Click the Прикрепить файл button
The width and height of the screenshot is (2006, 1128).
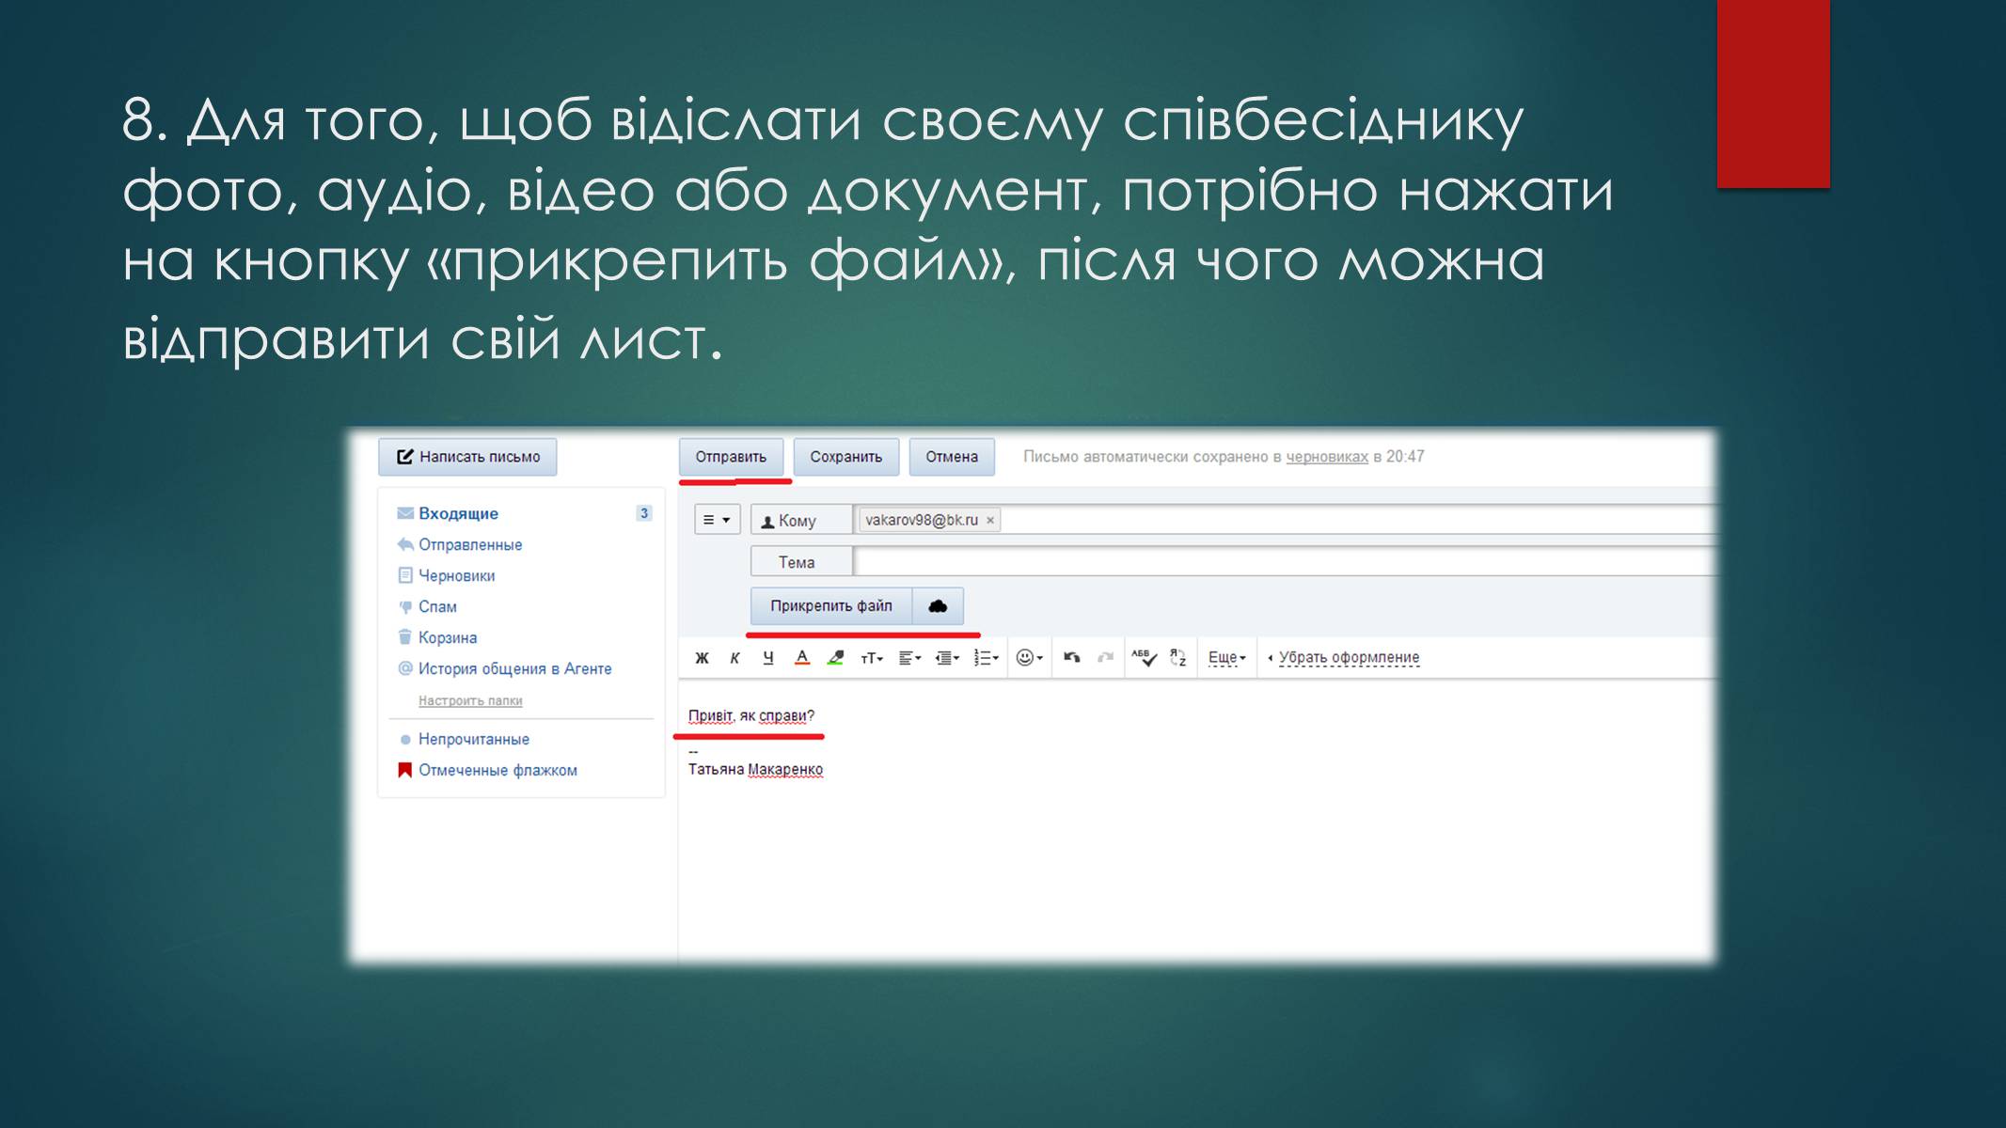tap(831, 606)
